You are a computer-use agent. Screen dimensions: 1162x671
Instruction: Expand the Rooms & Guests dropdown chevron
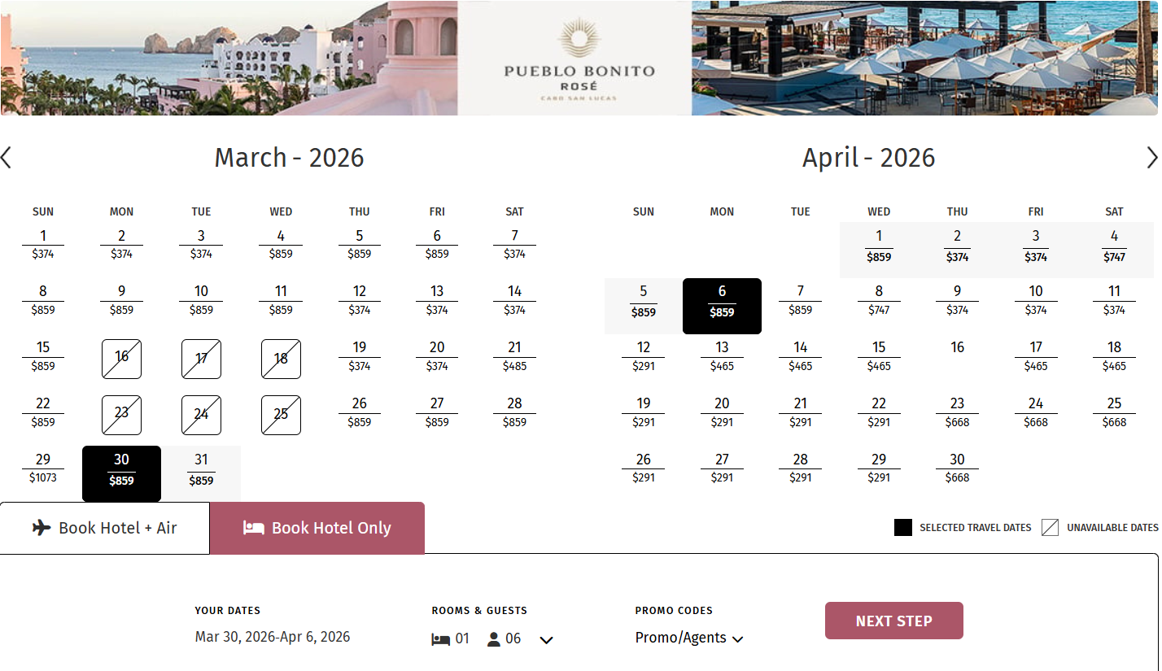pyautogui.click(x=547, y=640)
